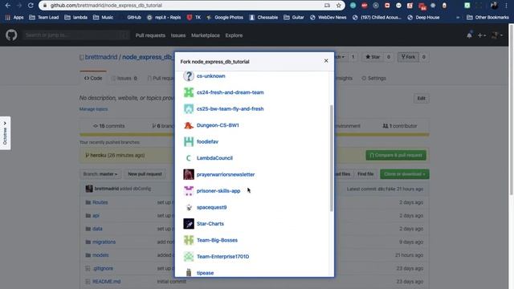This screenshot has width=514, height=289.
Task: Choose foodiefav as fork destination
Action: point(207,141)
